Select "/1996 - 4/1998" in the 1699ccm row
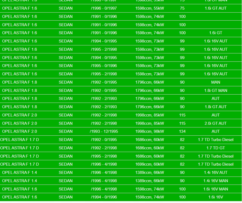Screen dimensions: 242x203 104,164
